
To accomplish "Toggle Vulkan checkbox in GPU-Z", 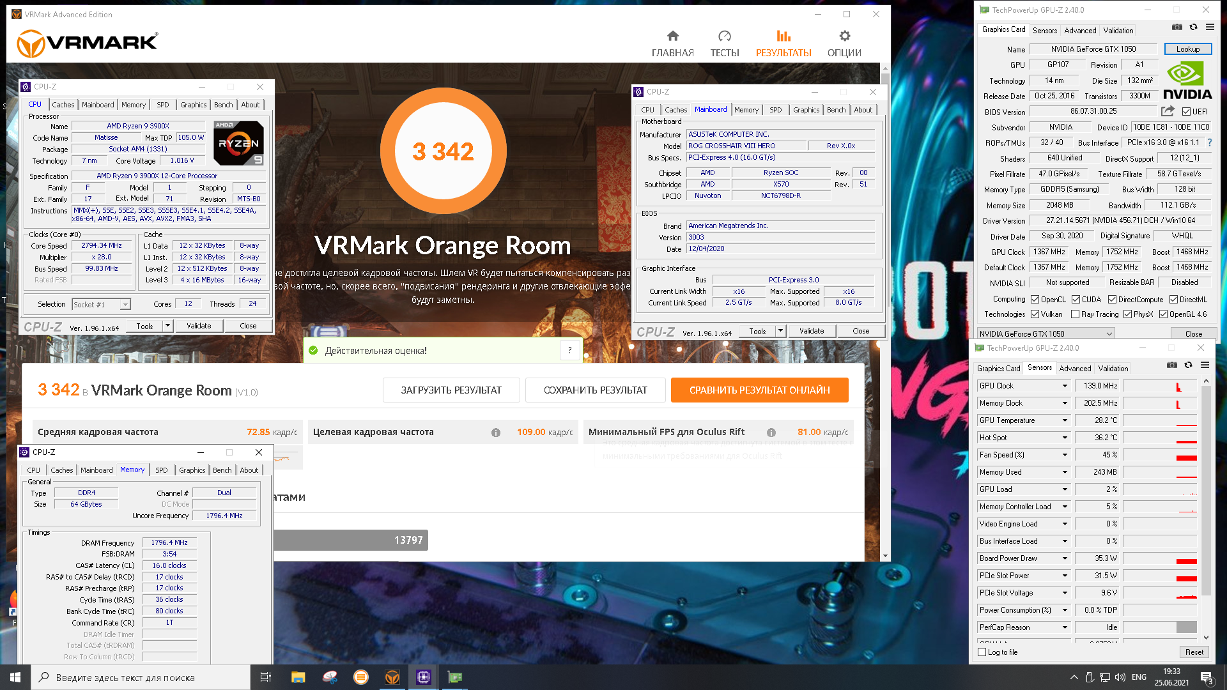I will 1035,314.
